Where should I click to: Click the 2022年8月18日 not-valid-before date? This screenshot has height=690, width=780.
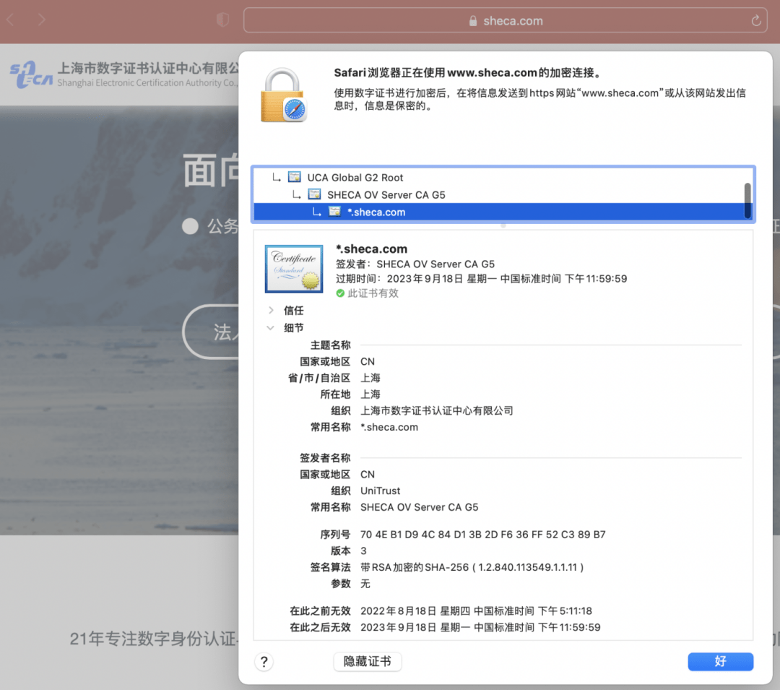click(x=476, y=611)
